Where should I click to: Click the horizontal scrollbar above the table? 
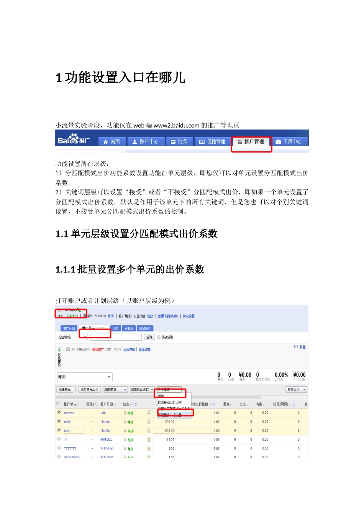click(x=158, y=398)
